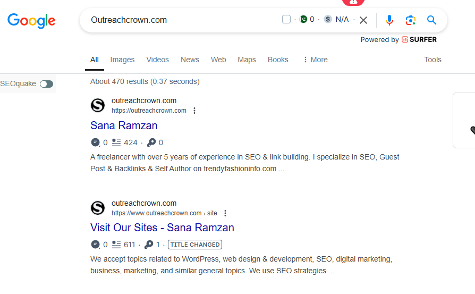Open the Sana Ramzan result title

coord(124,125)
